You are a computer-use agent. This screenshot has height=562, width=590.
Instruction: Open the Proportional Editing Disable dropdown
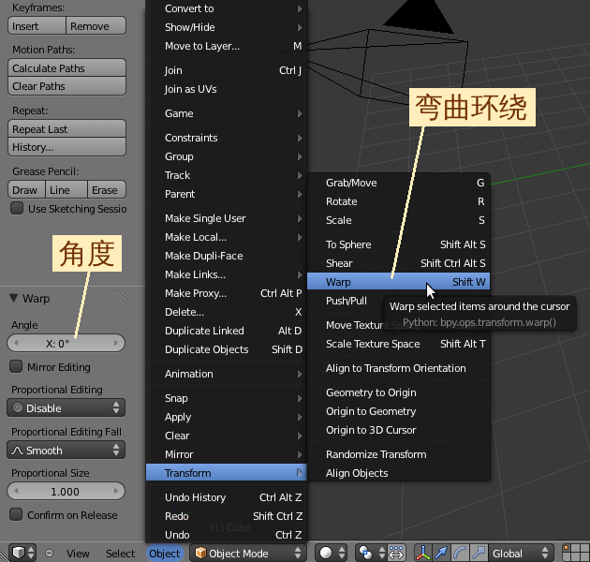pos(66,407)
